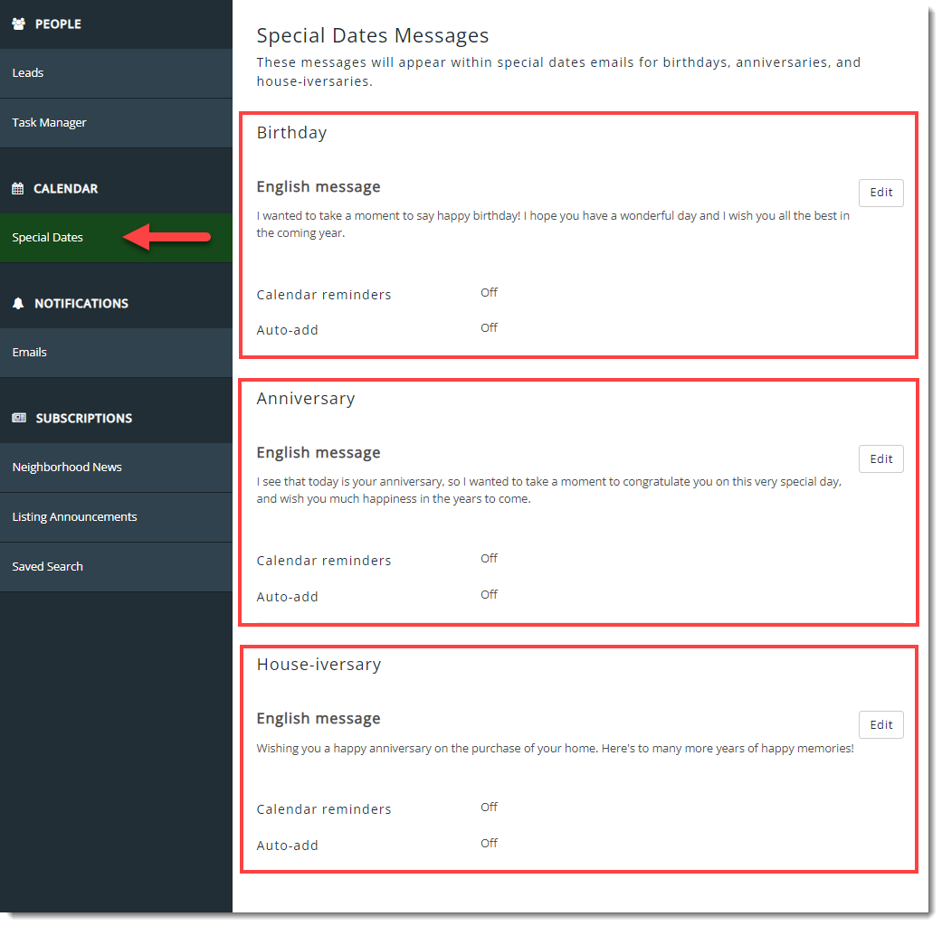Open Neighborhood News subscriptions

(67, 468)
